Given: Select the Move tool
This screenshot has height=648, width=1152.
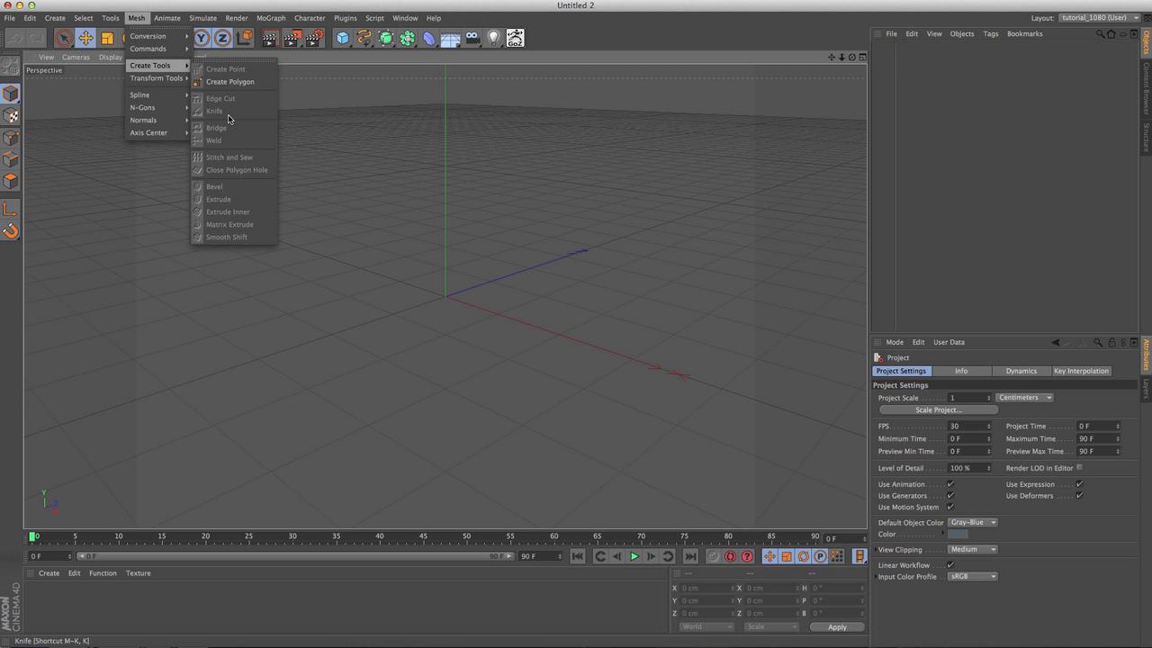Looking at the screenshot, I should pyautogui.click(x=85, y=38).
